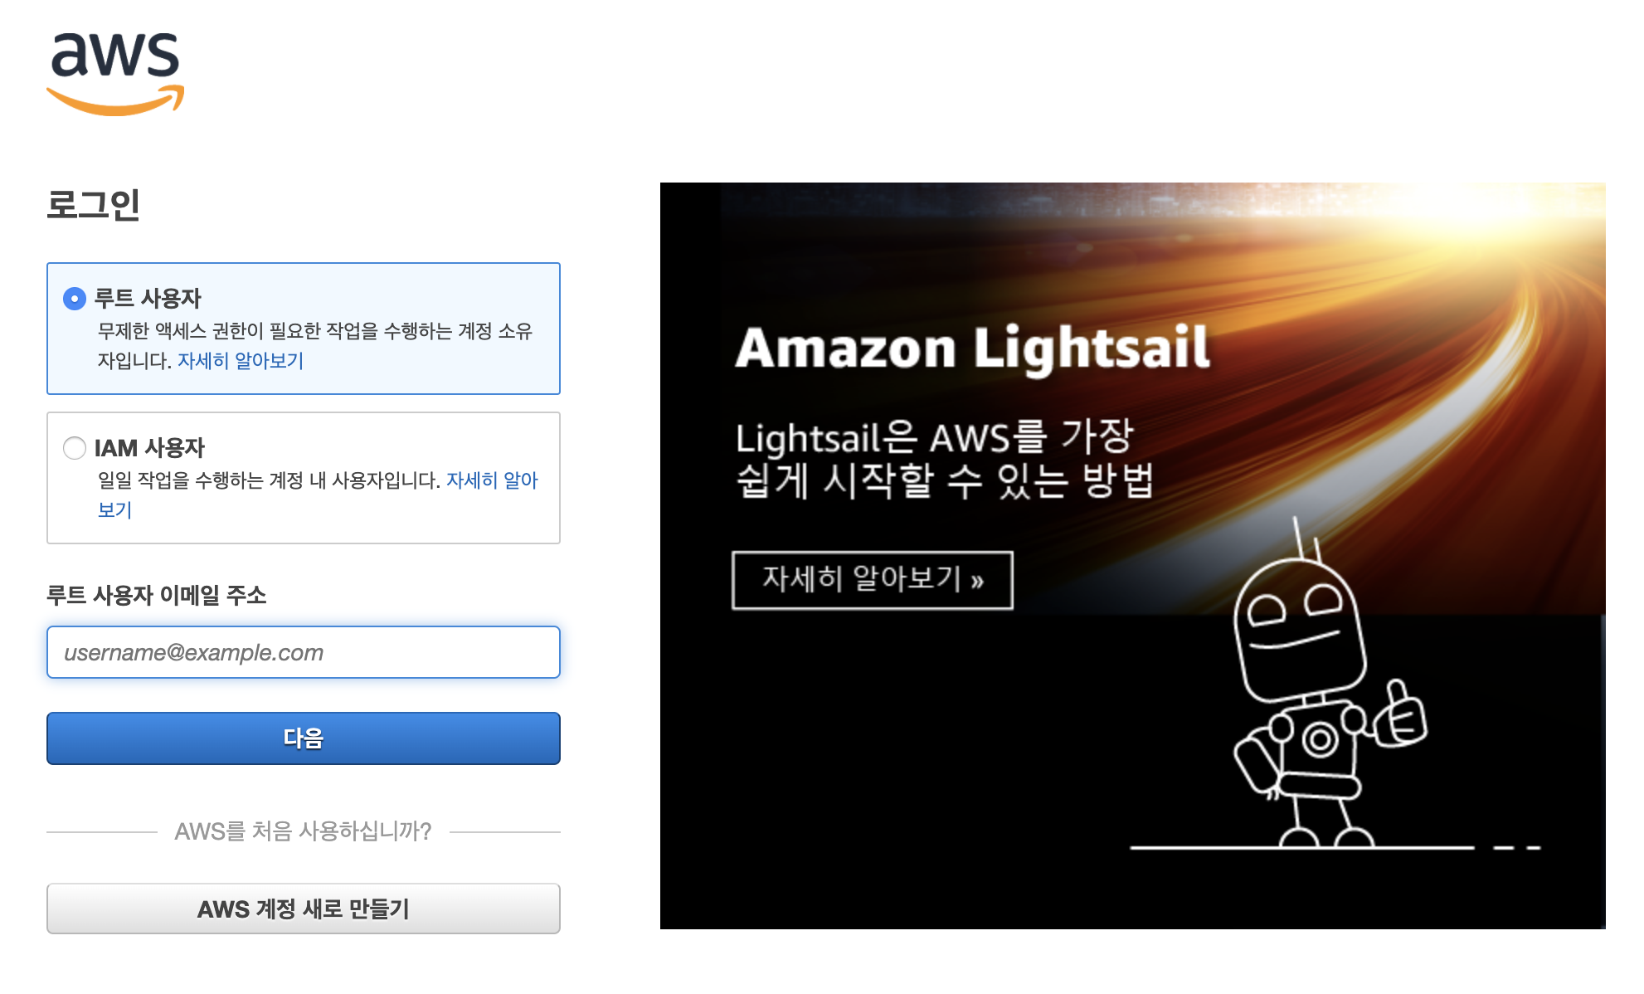Viewport: 1644px width, 994px height.
Task: Click the Lightsail banner subtitle text
Action: pos(944,459)
